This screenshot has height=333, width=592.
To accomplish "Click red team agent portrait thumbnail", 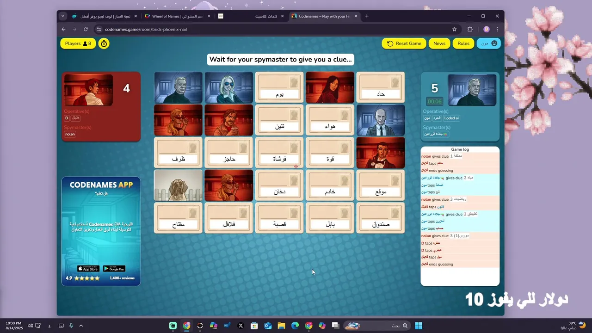I will click(88, 90).
